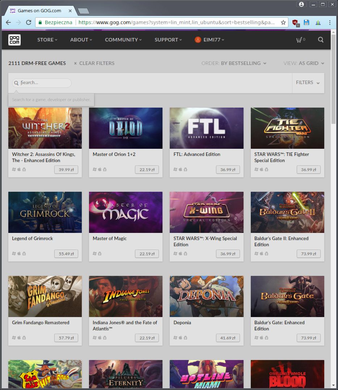This screenshot has height=390, width=338.
Task: Click the 2111 DRM-FREE GAMES heading
Action: click(x=37, y=64)
